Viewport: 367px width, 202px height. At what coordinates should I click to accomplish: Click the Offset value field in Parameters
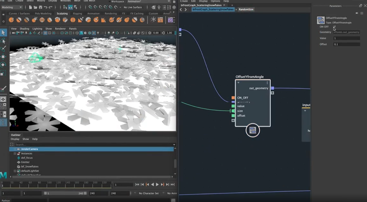(346, 44)
